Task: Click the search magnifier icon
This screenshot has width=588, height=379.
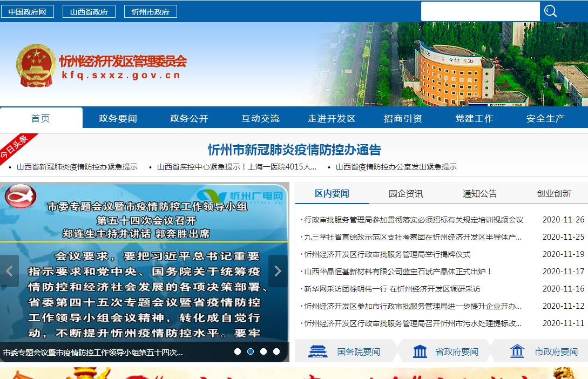Action: (550, 11)
